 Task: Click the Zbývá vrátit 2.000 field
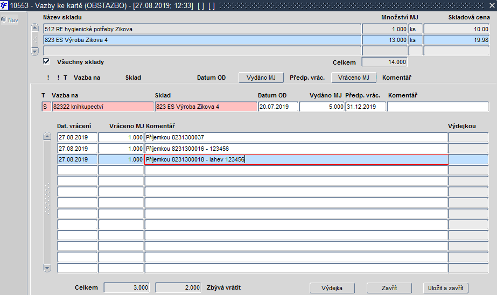coord(178,287)
